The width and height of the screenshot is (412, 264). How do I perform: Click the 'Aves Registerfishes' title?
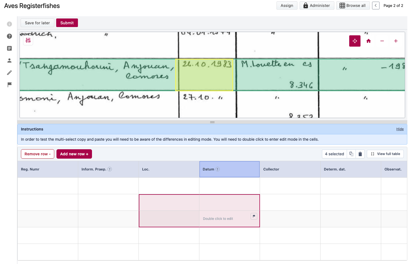[x=32, y=6]
